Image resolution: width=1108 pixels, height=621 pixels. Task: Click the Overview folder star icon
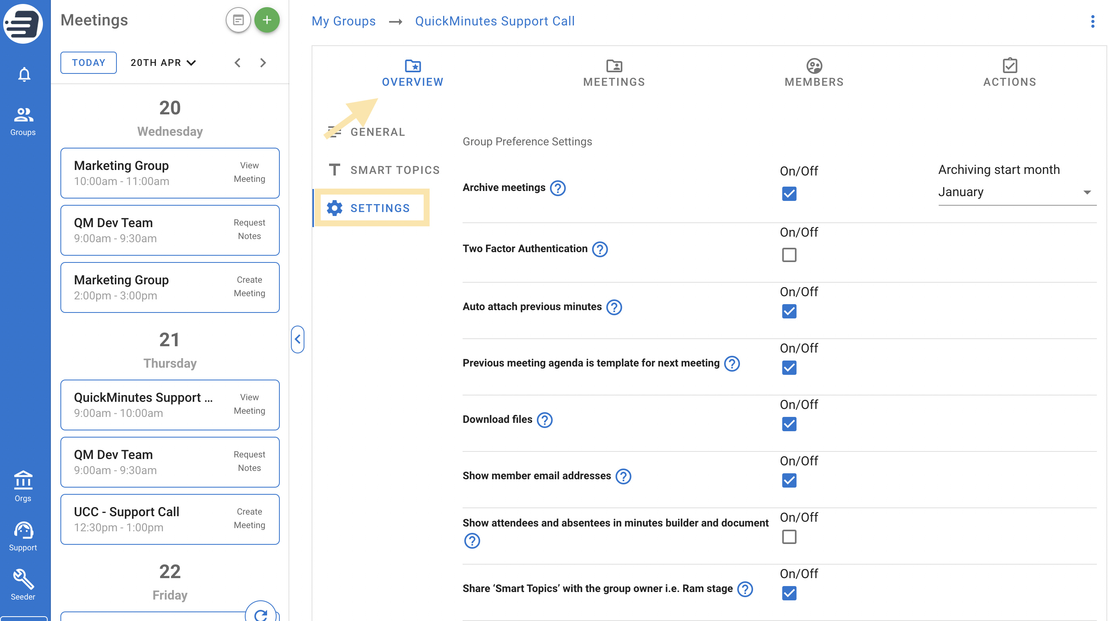pos(413,66)
